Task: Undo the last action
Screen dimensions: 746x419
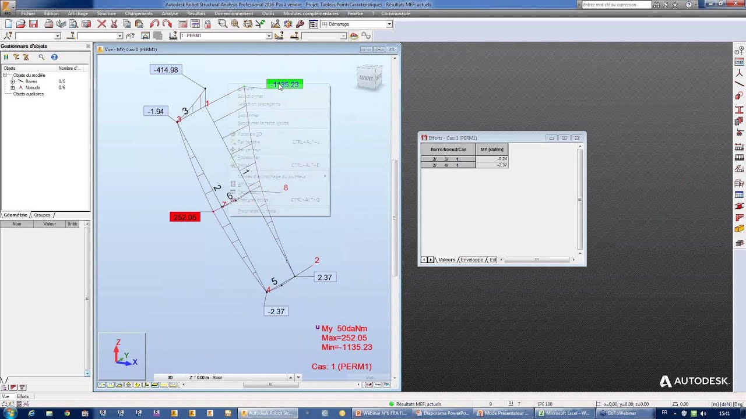Action: click(154, 24)
